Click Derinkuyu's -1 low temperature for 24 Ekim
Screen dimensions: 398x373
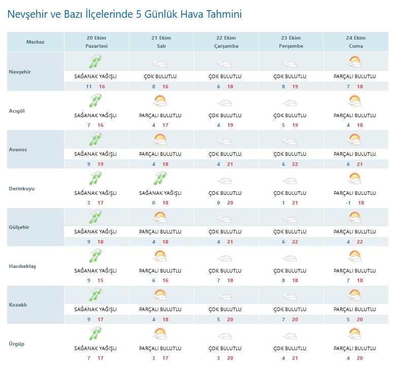pos(348,203)
